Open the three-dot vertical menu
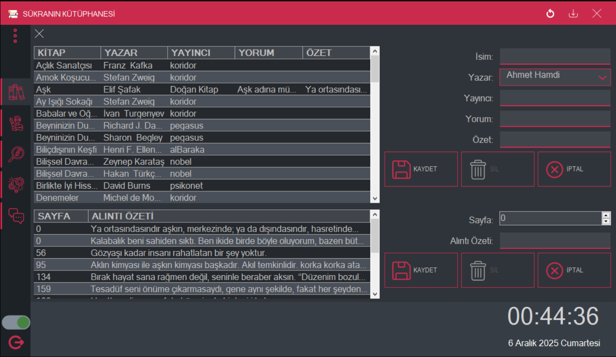 [15, 36]
